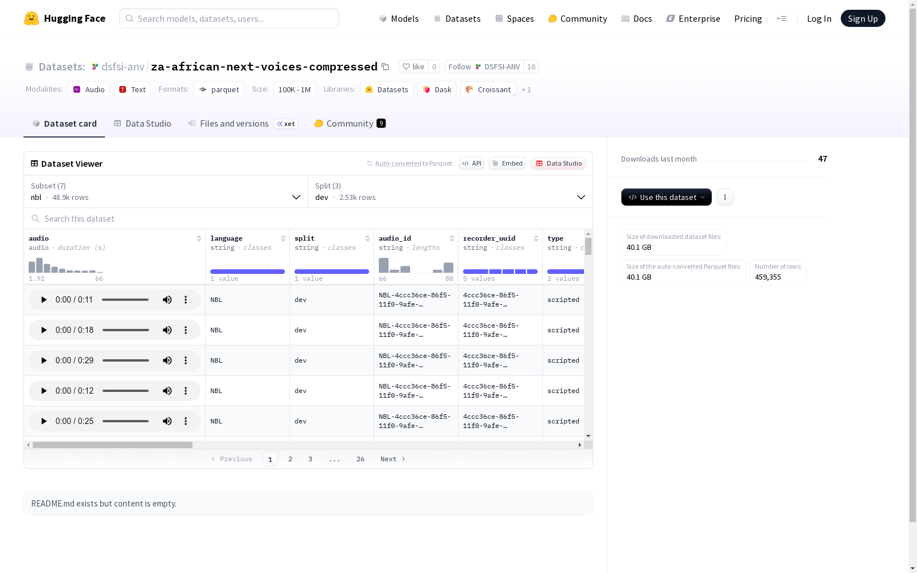Image resolution: width=917 pixels, height=573 pixels.
Task: Mute the 0:11 audio clip
Action: tap(167, 300)
